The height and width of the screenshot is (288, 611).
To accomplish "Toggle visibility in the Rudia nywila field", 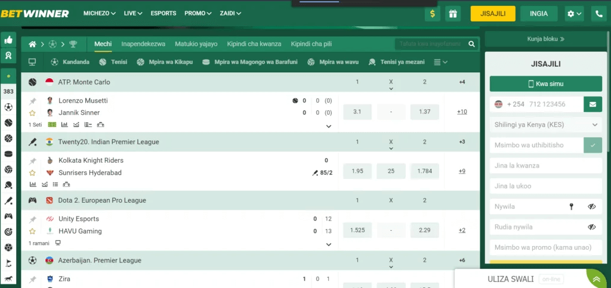I will point(592,227).
